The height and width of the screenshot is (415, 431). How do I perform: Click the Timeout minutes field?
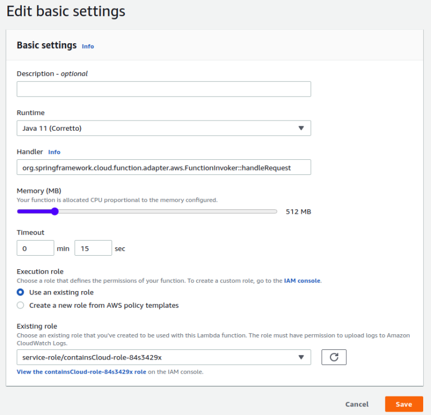pyautogui.click(x=35, y=248)
